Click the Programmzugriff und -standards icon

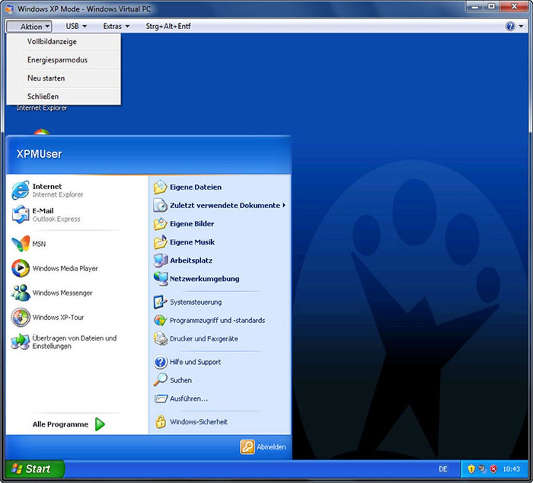(x=160, y=320)
